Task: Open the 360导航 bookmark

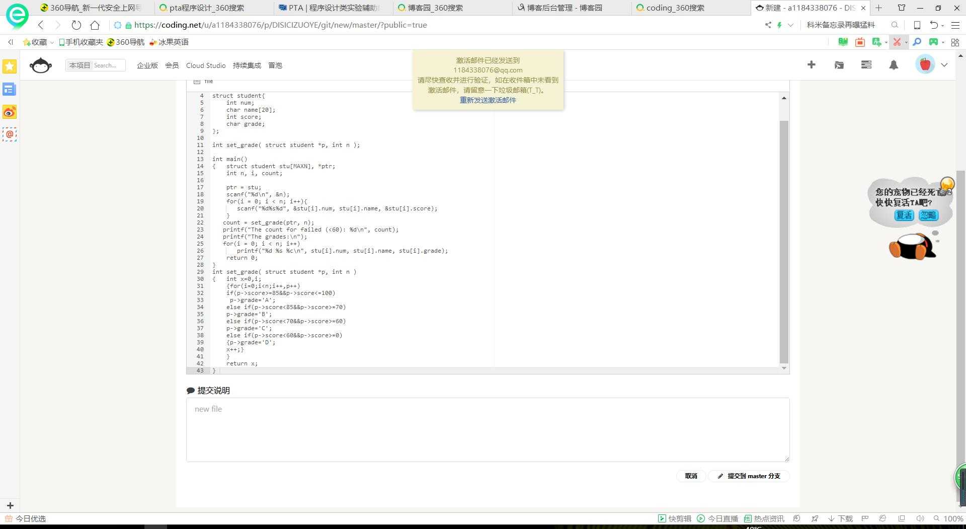Action: pyautogui.click(x=126, y=42)
